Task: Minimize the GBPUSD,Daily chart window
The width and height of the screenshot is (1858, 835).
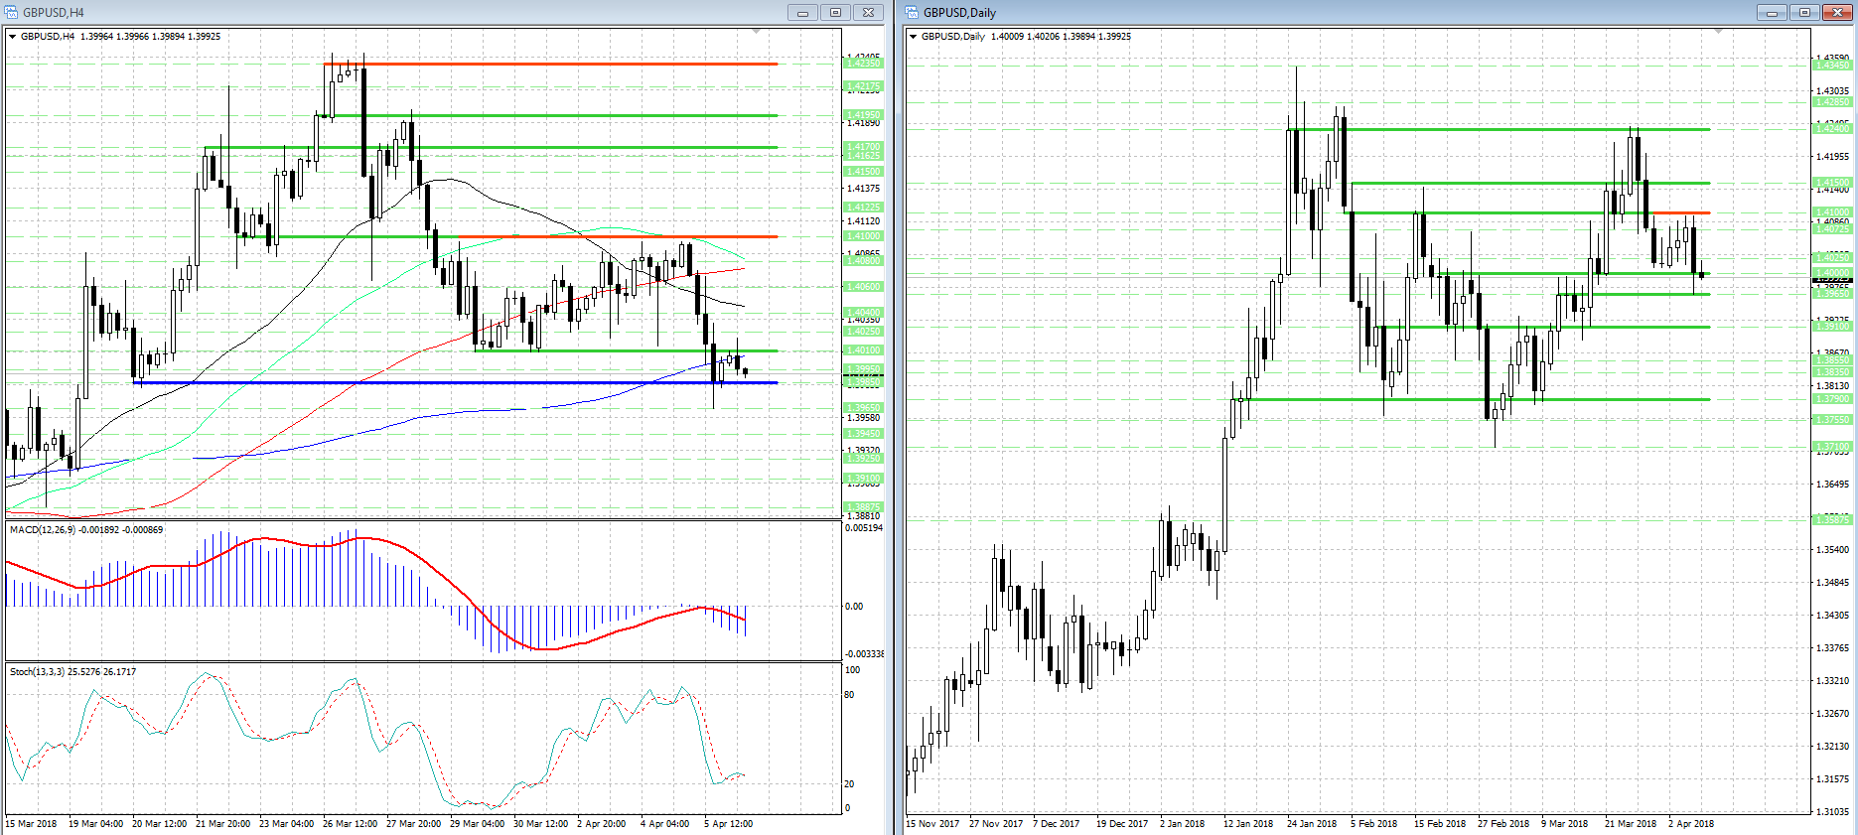Action: coord(1771,13)
